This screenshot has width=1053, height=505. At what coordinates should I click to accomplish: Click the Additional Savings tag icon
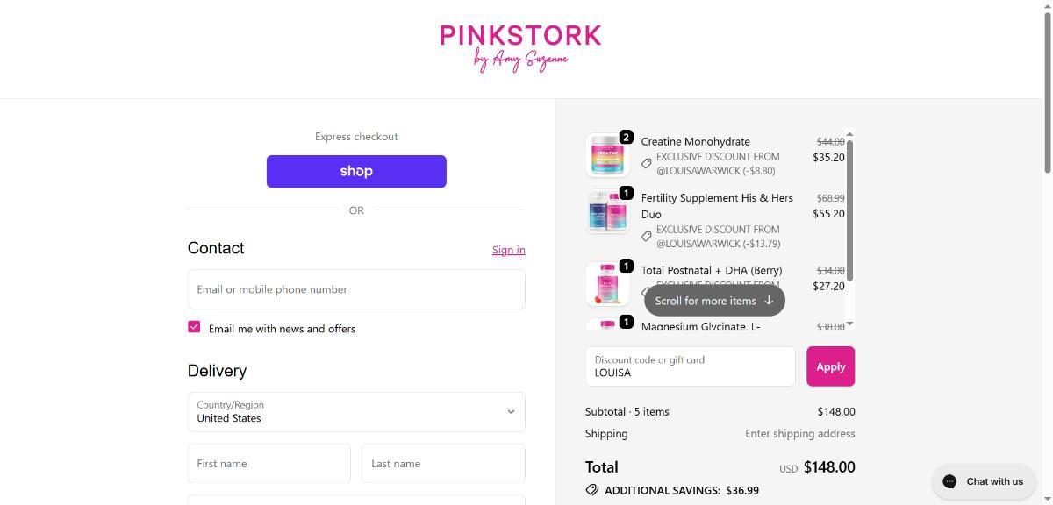click(x=592, y=490)
